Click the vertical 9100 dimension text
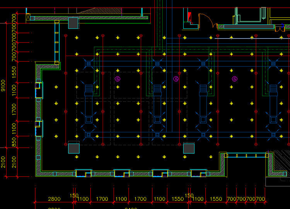Screen dimensions: 290x209 pyautogui.click(x=3, y=86)
